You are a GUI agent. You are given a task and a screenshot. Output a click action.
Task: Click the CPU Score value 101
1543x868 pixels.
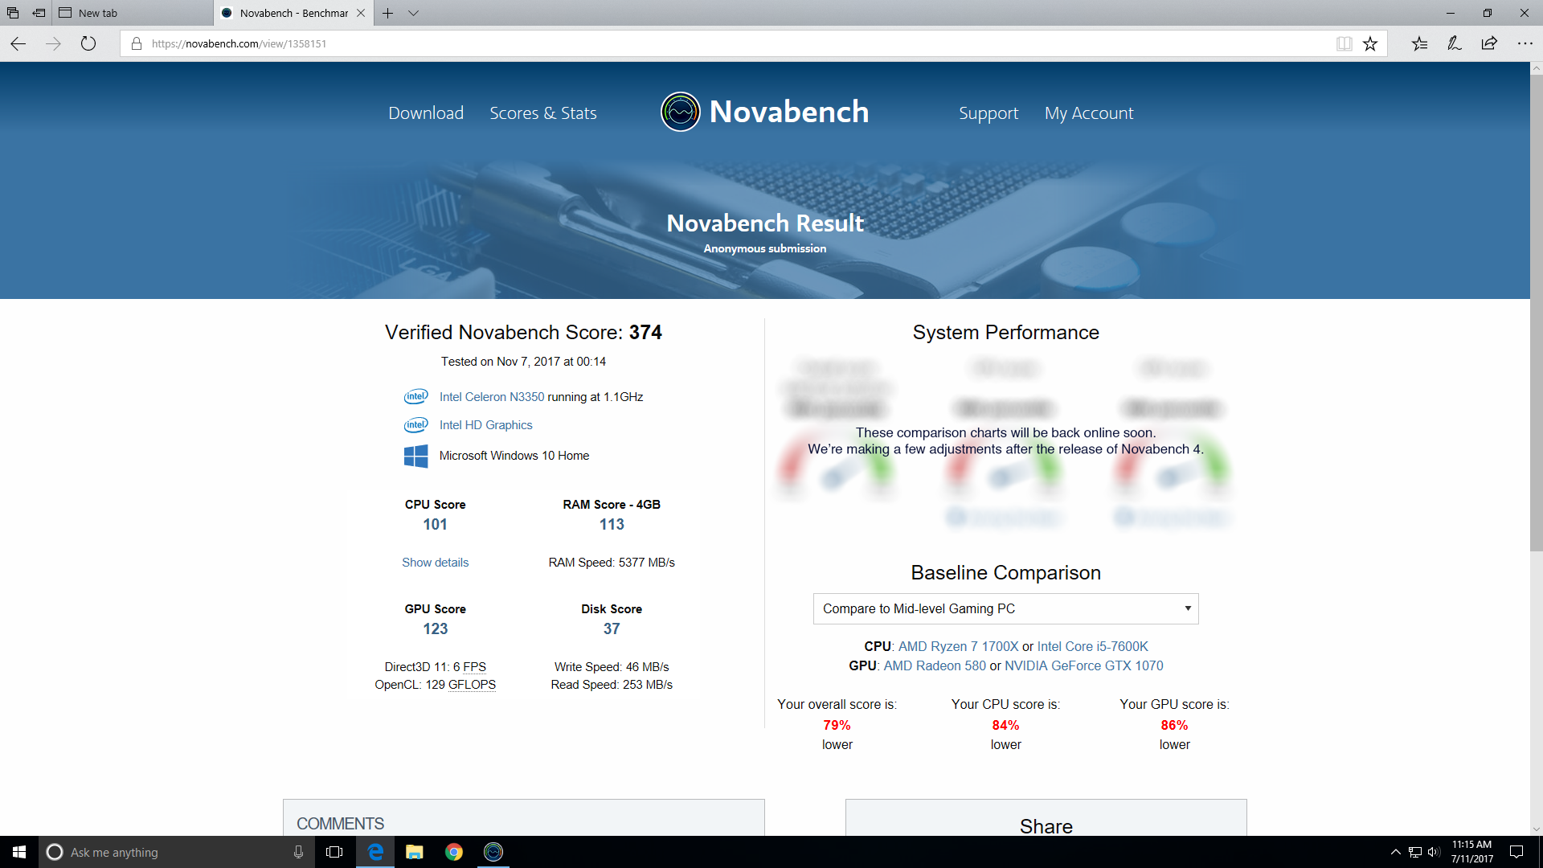coord(435,524)
